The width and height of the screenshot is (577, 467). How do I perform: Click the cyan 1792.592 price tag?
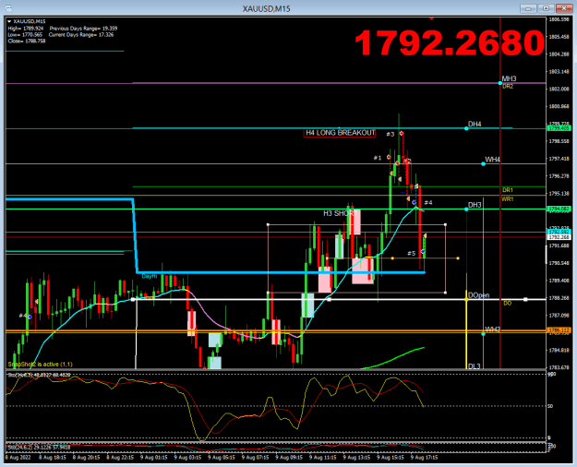click(559, 232)
